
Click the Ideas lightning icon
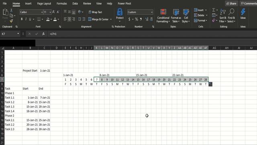click(243, 14)
